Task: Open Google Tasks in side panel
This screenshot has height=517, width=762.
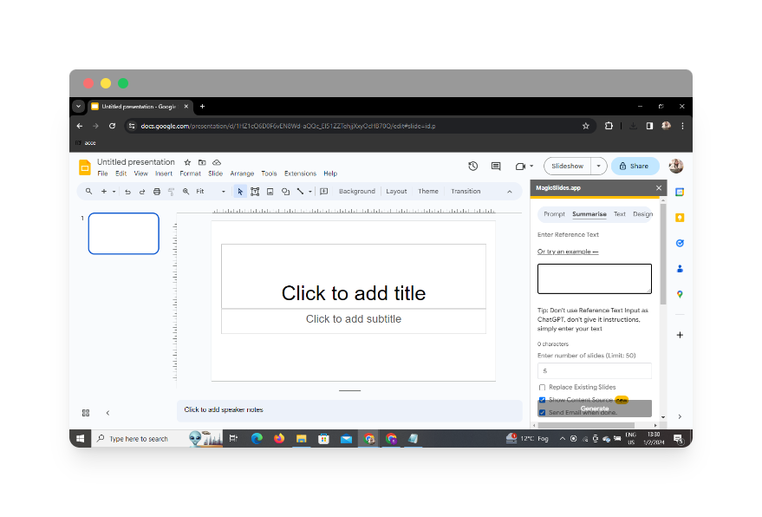Action: (x=680, y=243)
